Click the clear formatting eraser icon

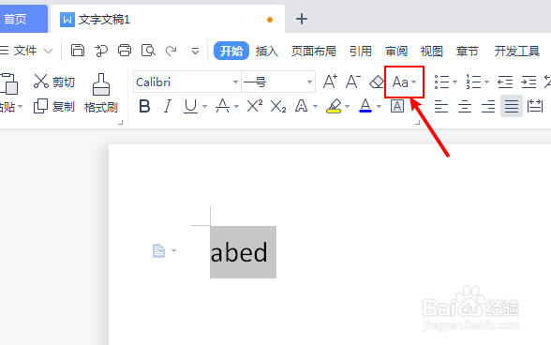click(377, 82)
